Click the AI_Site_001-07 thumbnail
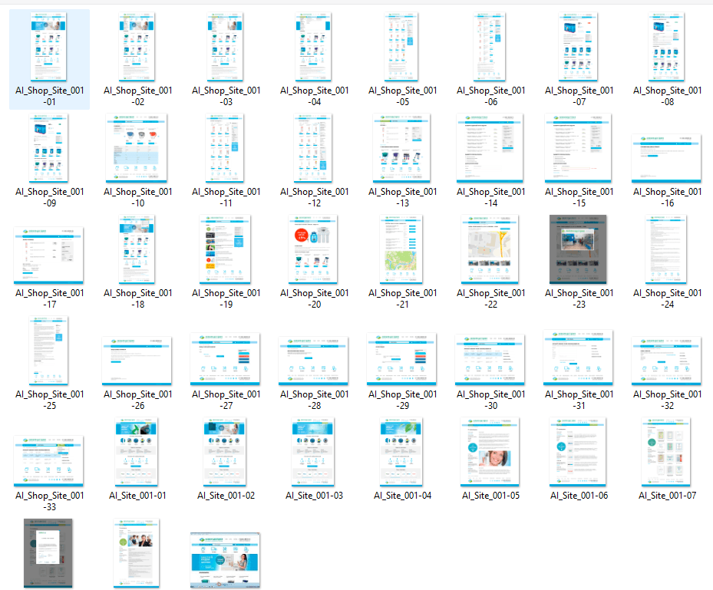 pyautogui.click(x=665, y=452)
